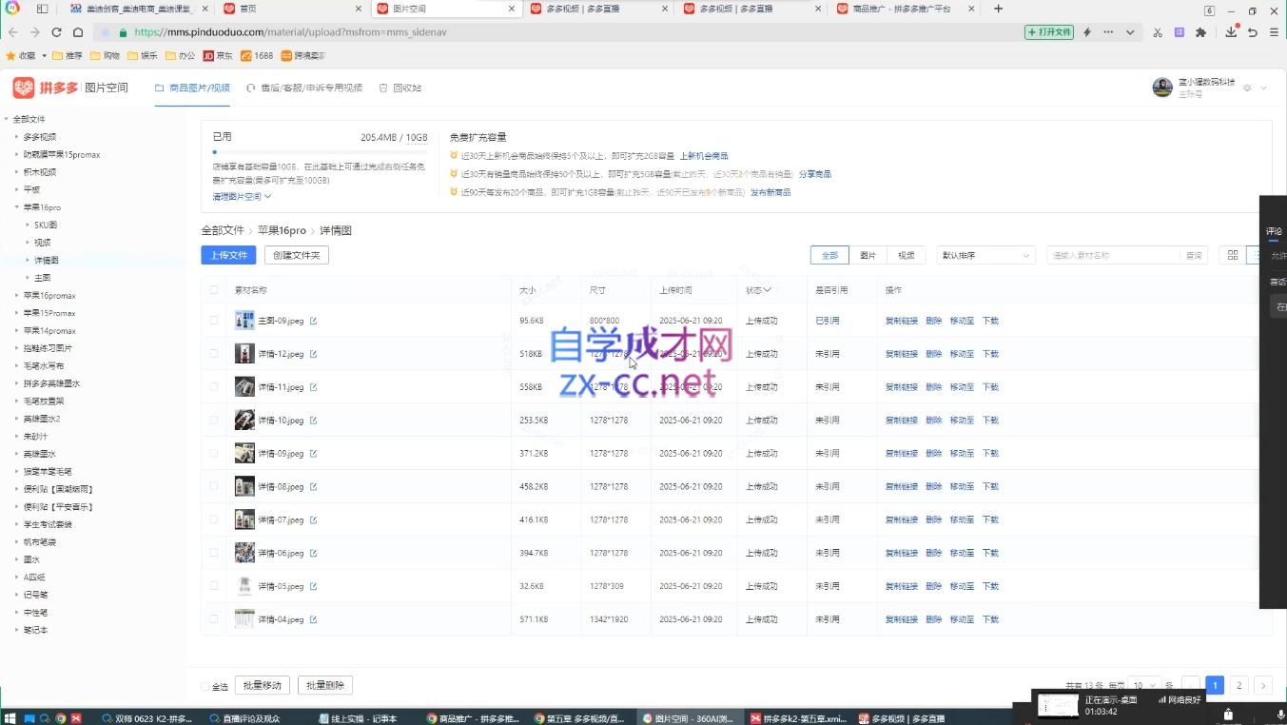Click the browser undo-close arrow icon
Screen dimensions: 1287x725
point(1253,32)
